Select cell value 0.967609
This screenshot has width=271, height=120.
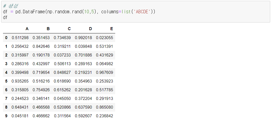pos(105,72)
